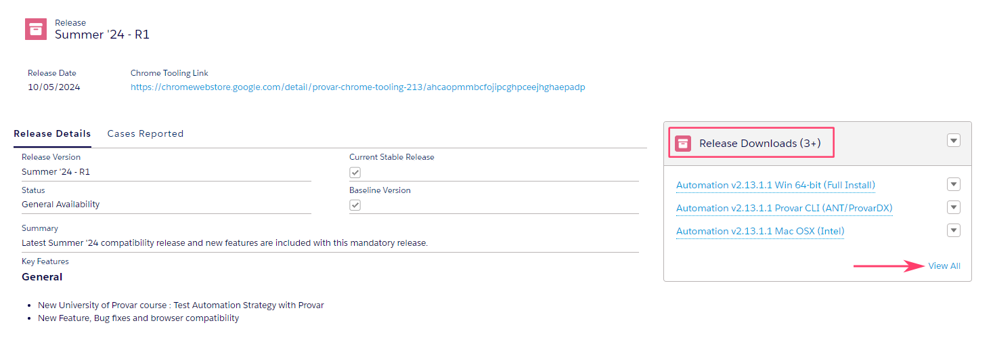The width and height of the screenshot is (993, 340).
Task: Open the Chrome Tooling webstore link
Action: pos(358,87)
